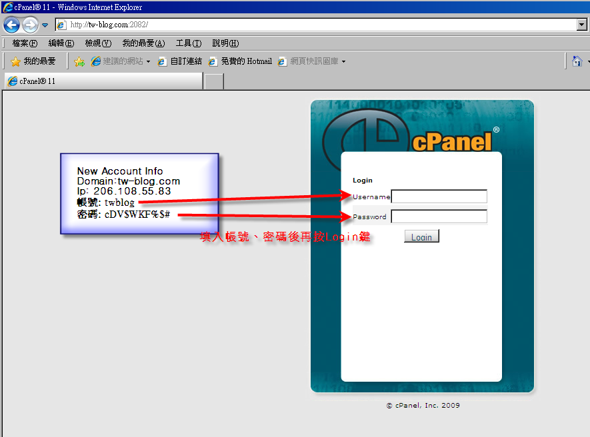The height and width of the screenshot is (437, 590).
Task: Click the add to favorites bar icon
Action: coord(79,61)
